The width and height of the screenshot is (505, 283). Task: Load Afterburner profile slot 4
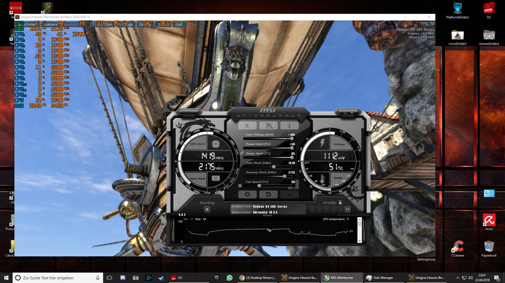(333, 209)
